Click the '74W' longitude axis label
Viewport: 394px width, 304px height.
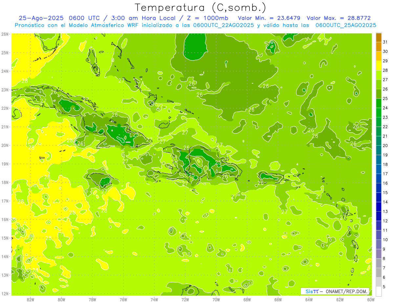tap(154, 299)
